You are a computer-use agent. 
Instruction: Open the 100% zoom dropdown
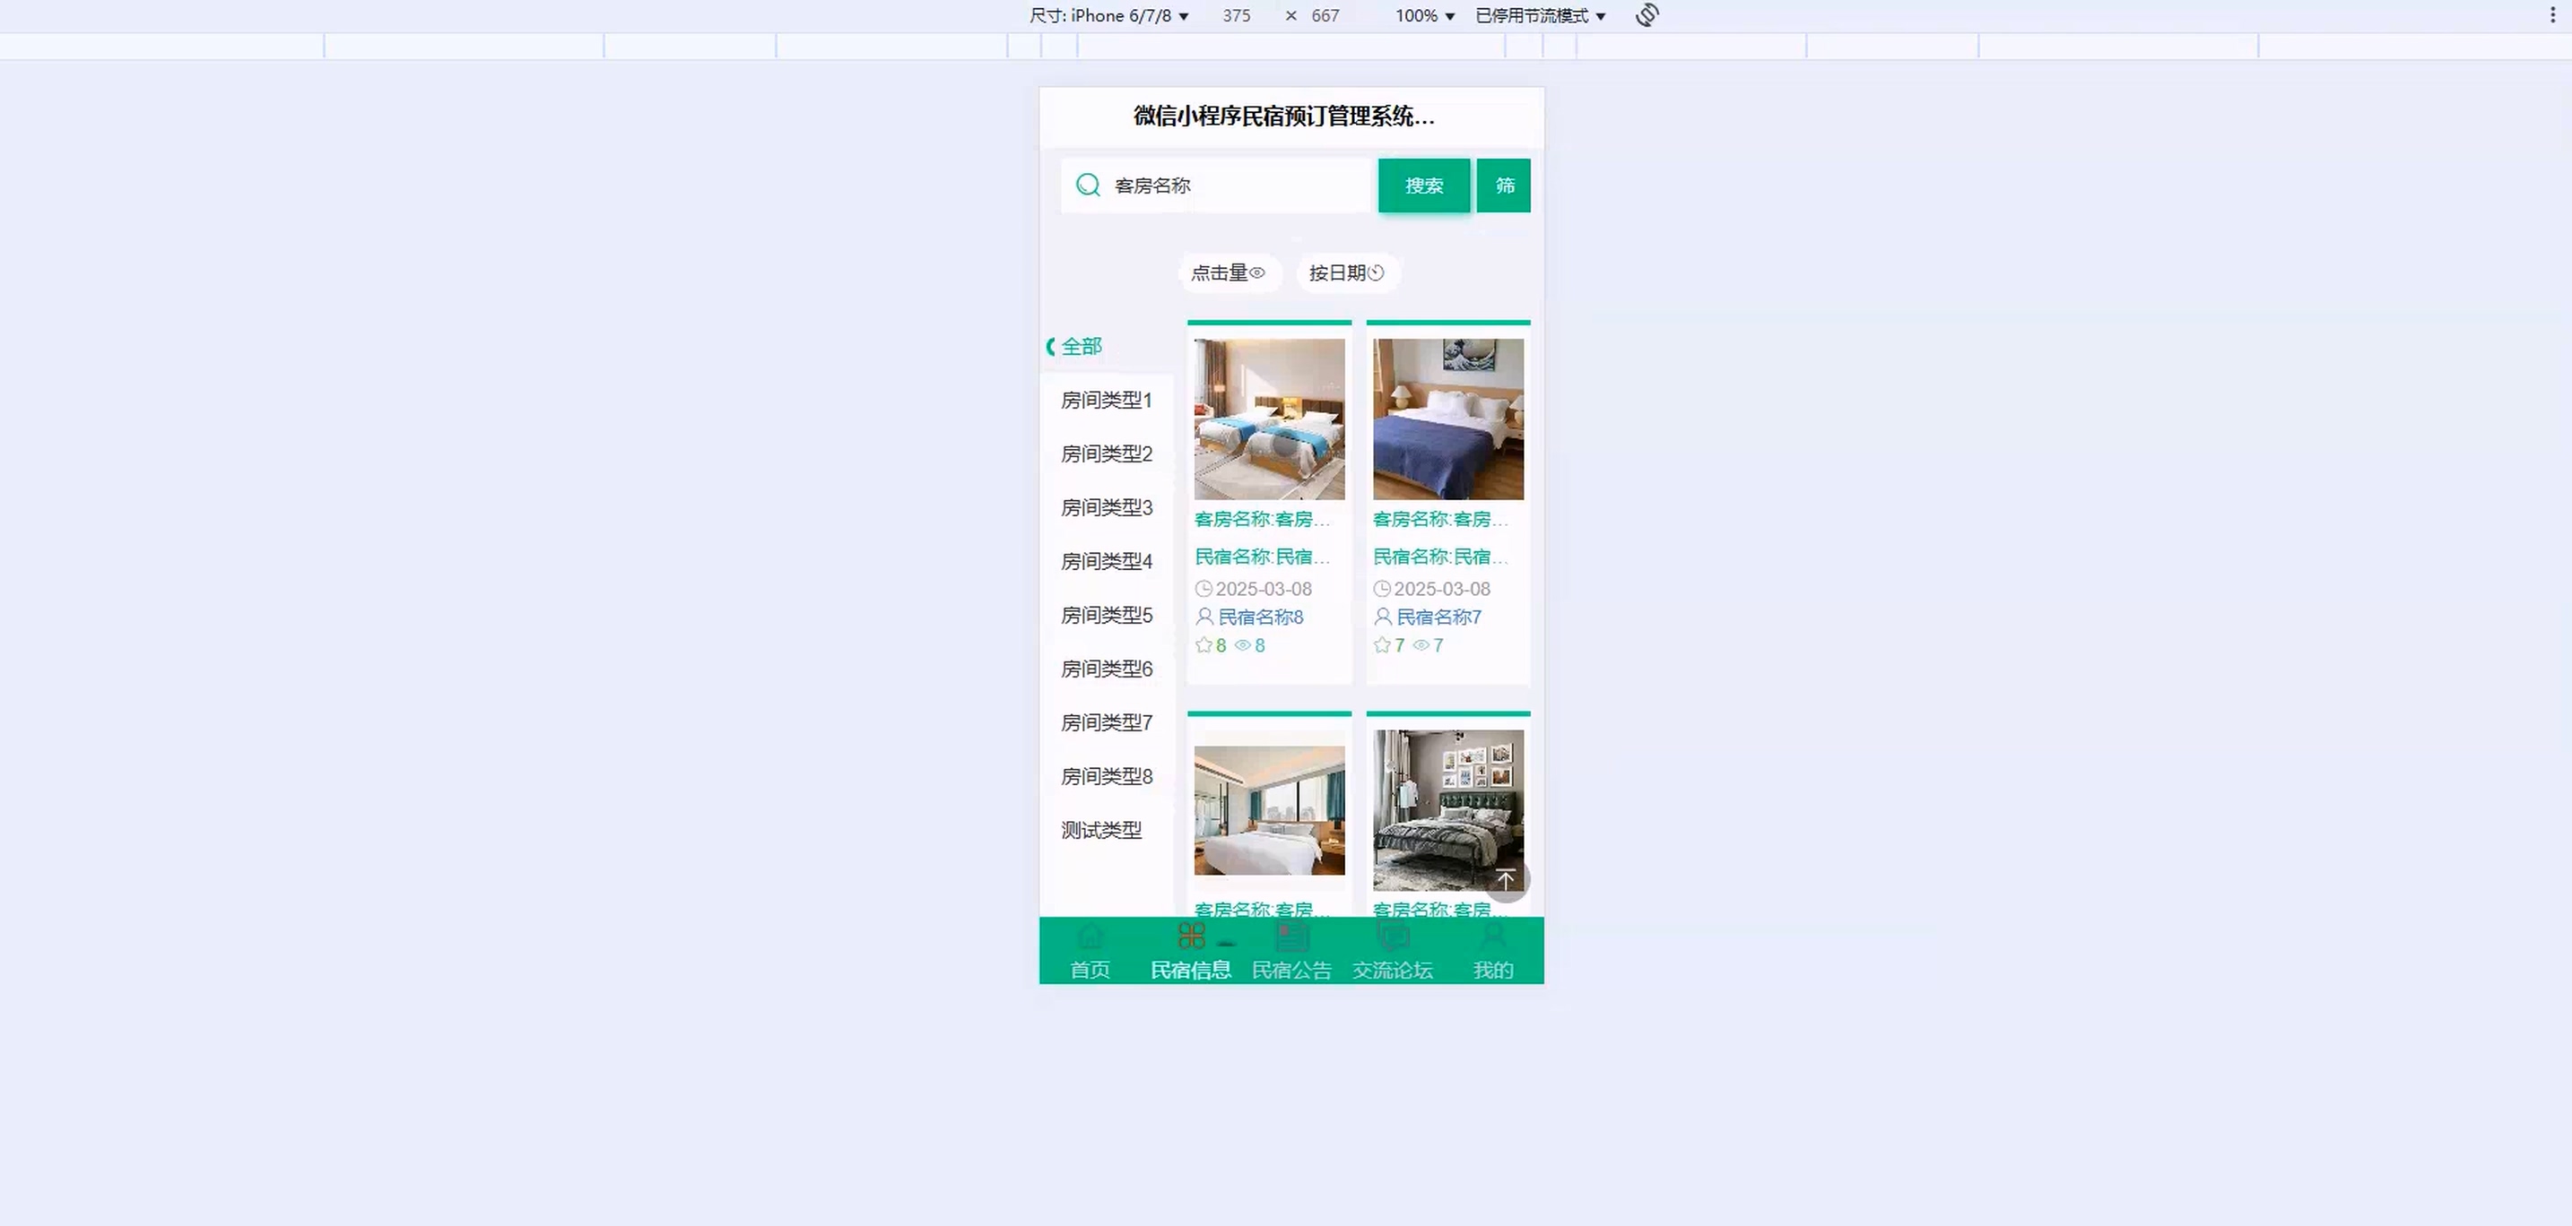[1425, 16]
